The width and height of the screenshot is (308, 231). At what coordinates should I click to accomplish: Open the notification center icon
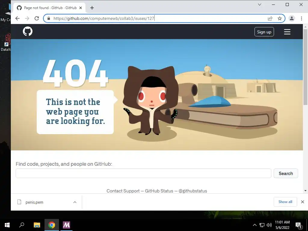[298, 225]
